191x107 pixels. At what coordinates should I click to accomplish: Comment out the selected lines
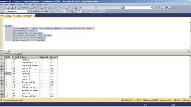[87, 11]
